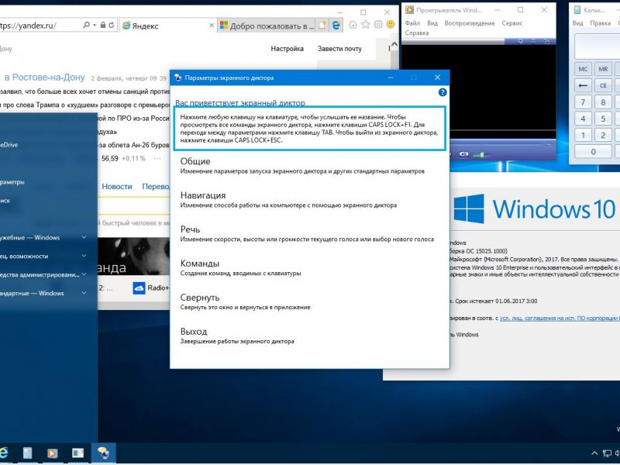The width and height of the screenshot is (620, 465).
Task: Show hidden tray icons chevron
Action: 594,453
